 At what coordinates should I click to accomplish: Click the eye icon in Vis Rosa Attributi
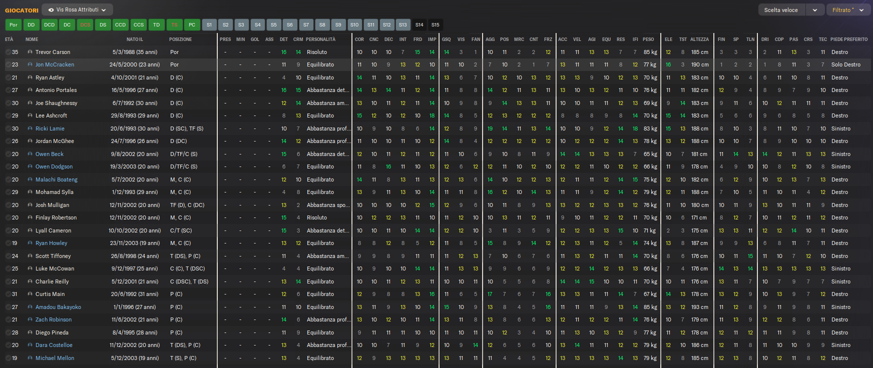coord(51,10)
